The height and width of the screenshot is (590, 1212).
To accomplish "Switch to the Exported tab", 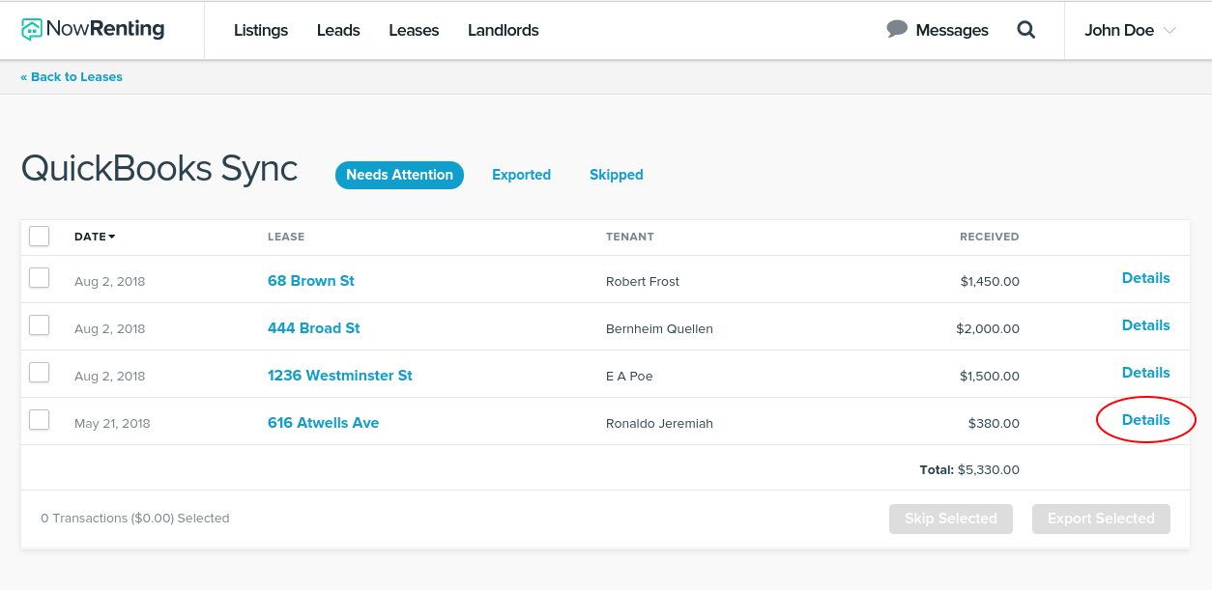I will [x=521, y=175].
